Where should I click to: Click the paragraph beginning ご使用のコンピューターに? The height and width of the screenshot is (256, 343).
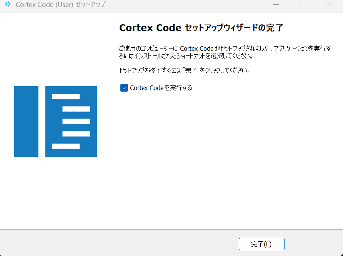pyautogui.click(x=225, y=52)
